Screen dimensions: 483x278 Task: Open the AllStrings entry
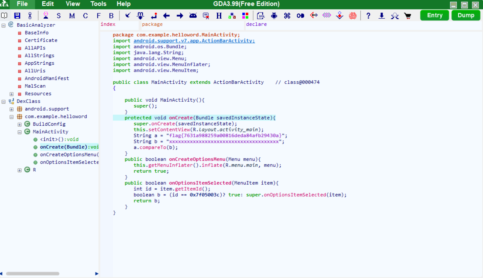(39, 56)
